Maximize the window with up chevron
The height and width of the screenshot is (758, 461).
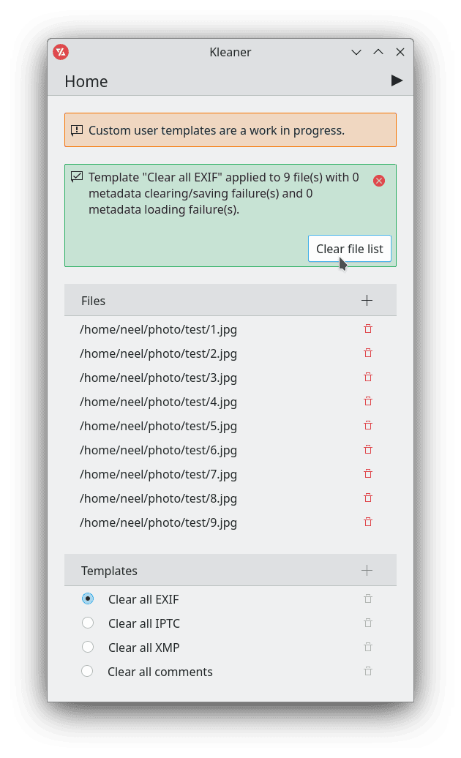click(x=378, y=52)
